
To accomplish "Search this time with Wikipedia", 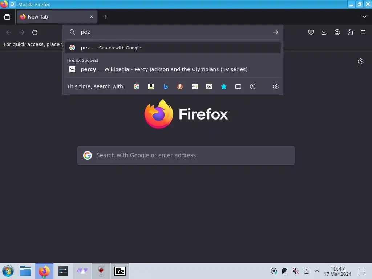I will (209, 86).
